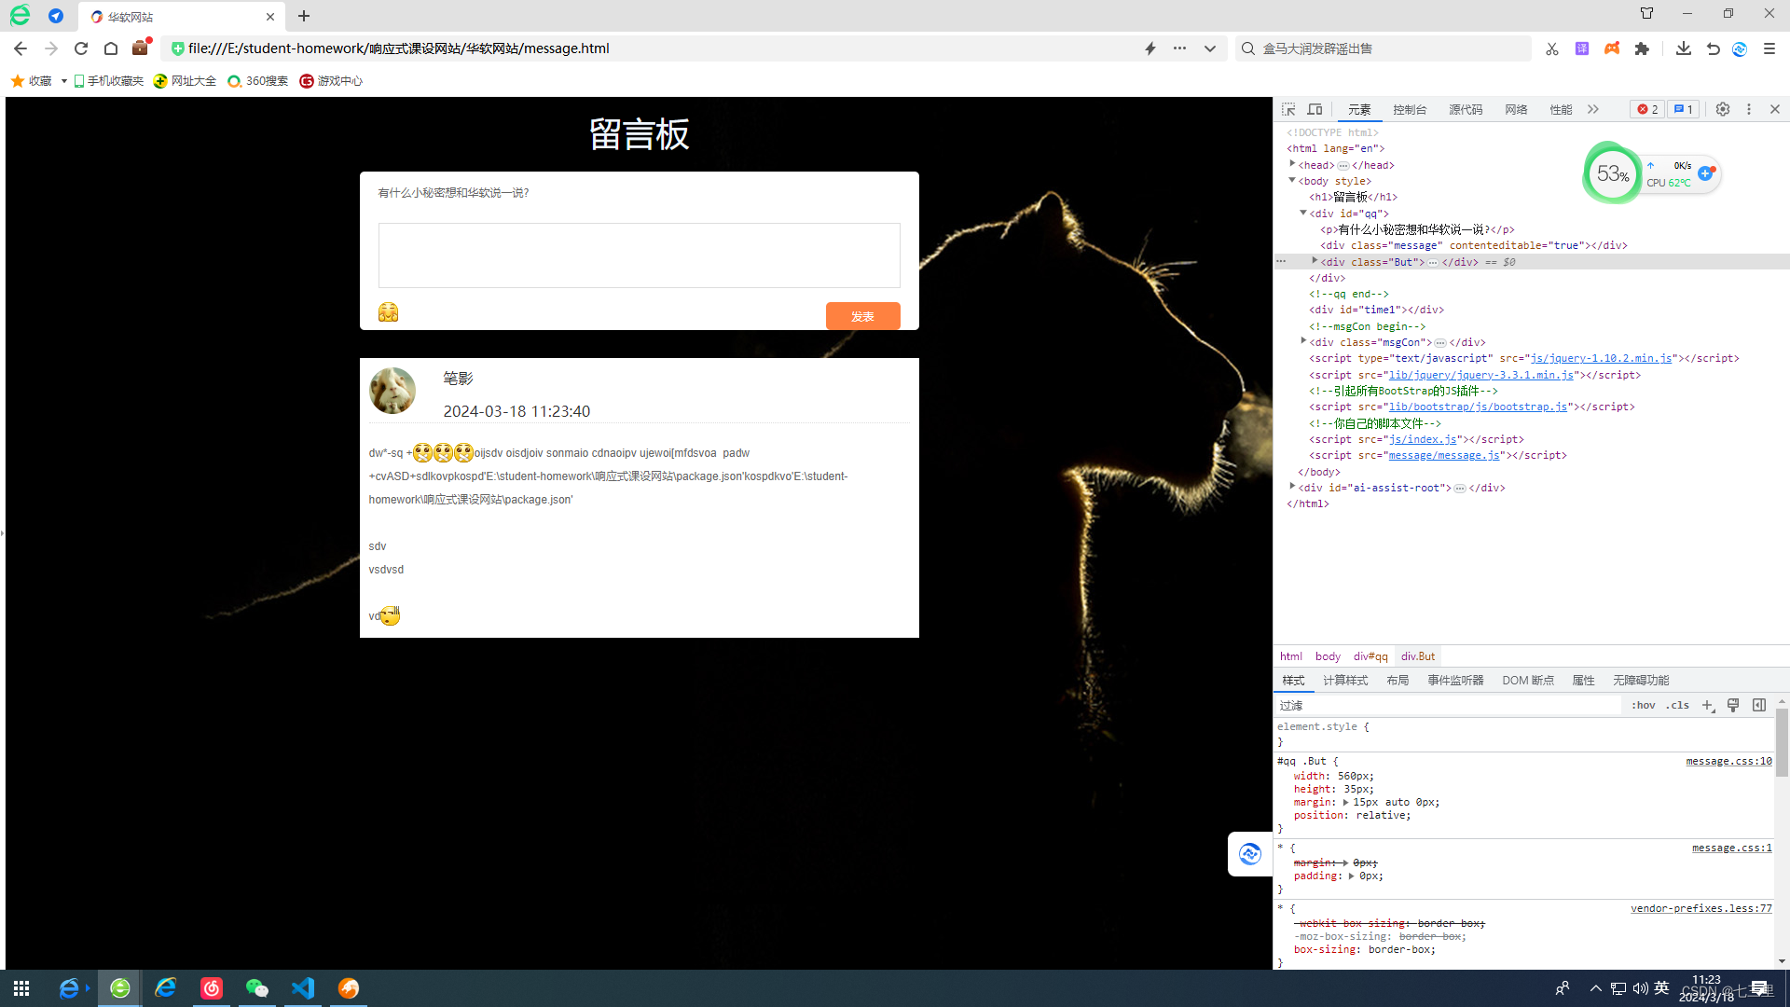1790x1007 pixels.
Task: Click the briefcase icon beside home
Action: tap(141, 48)
